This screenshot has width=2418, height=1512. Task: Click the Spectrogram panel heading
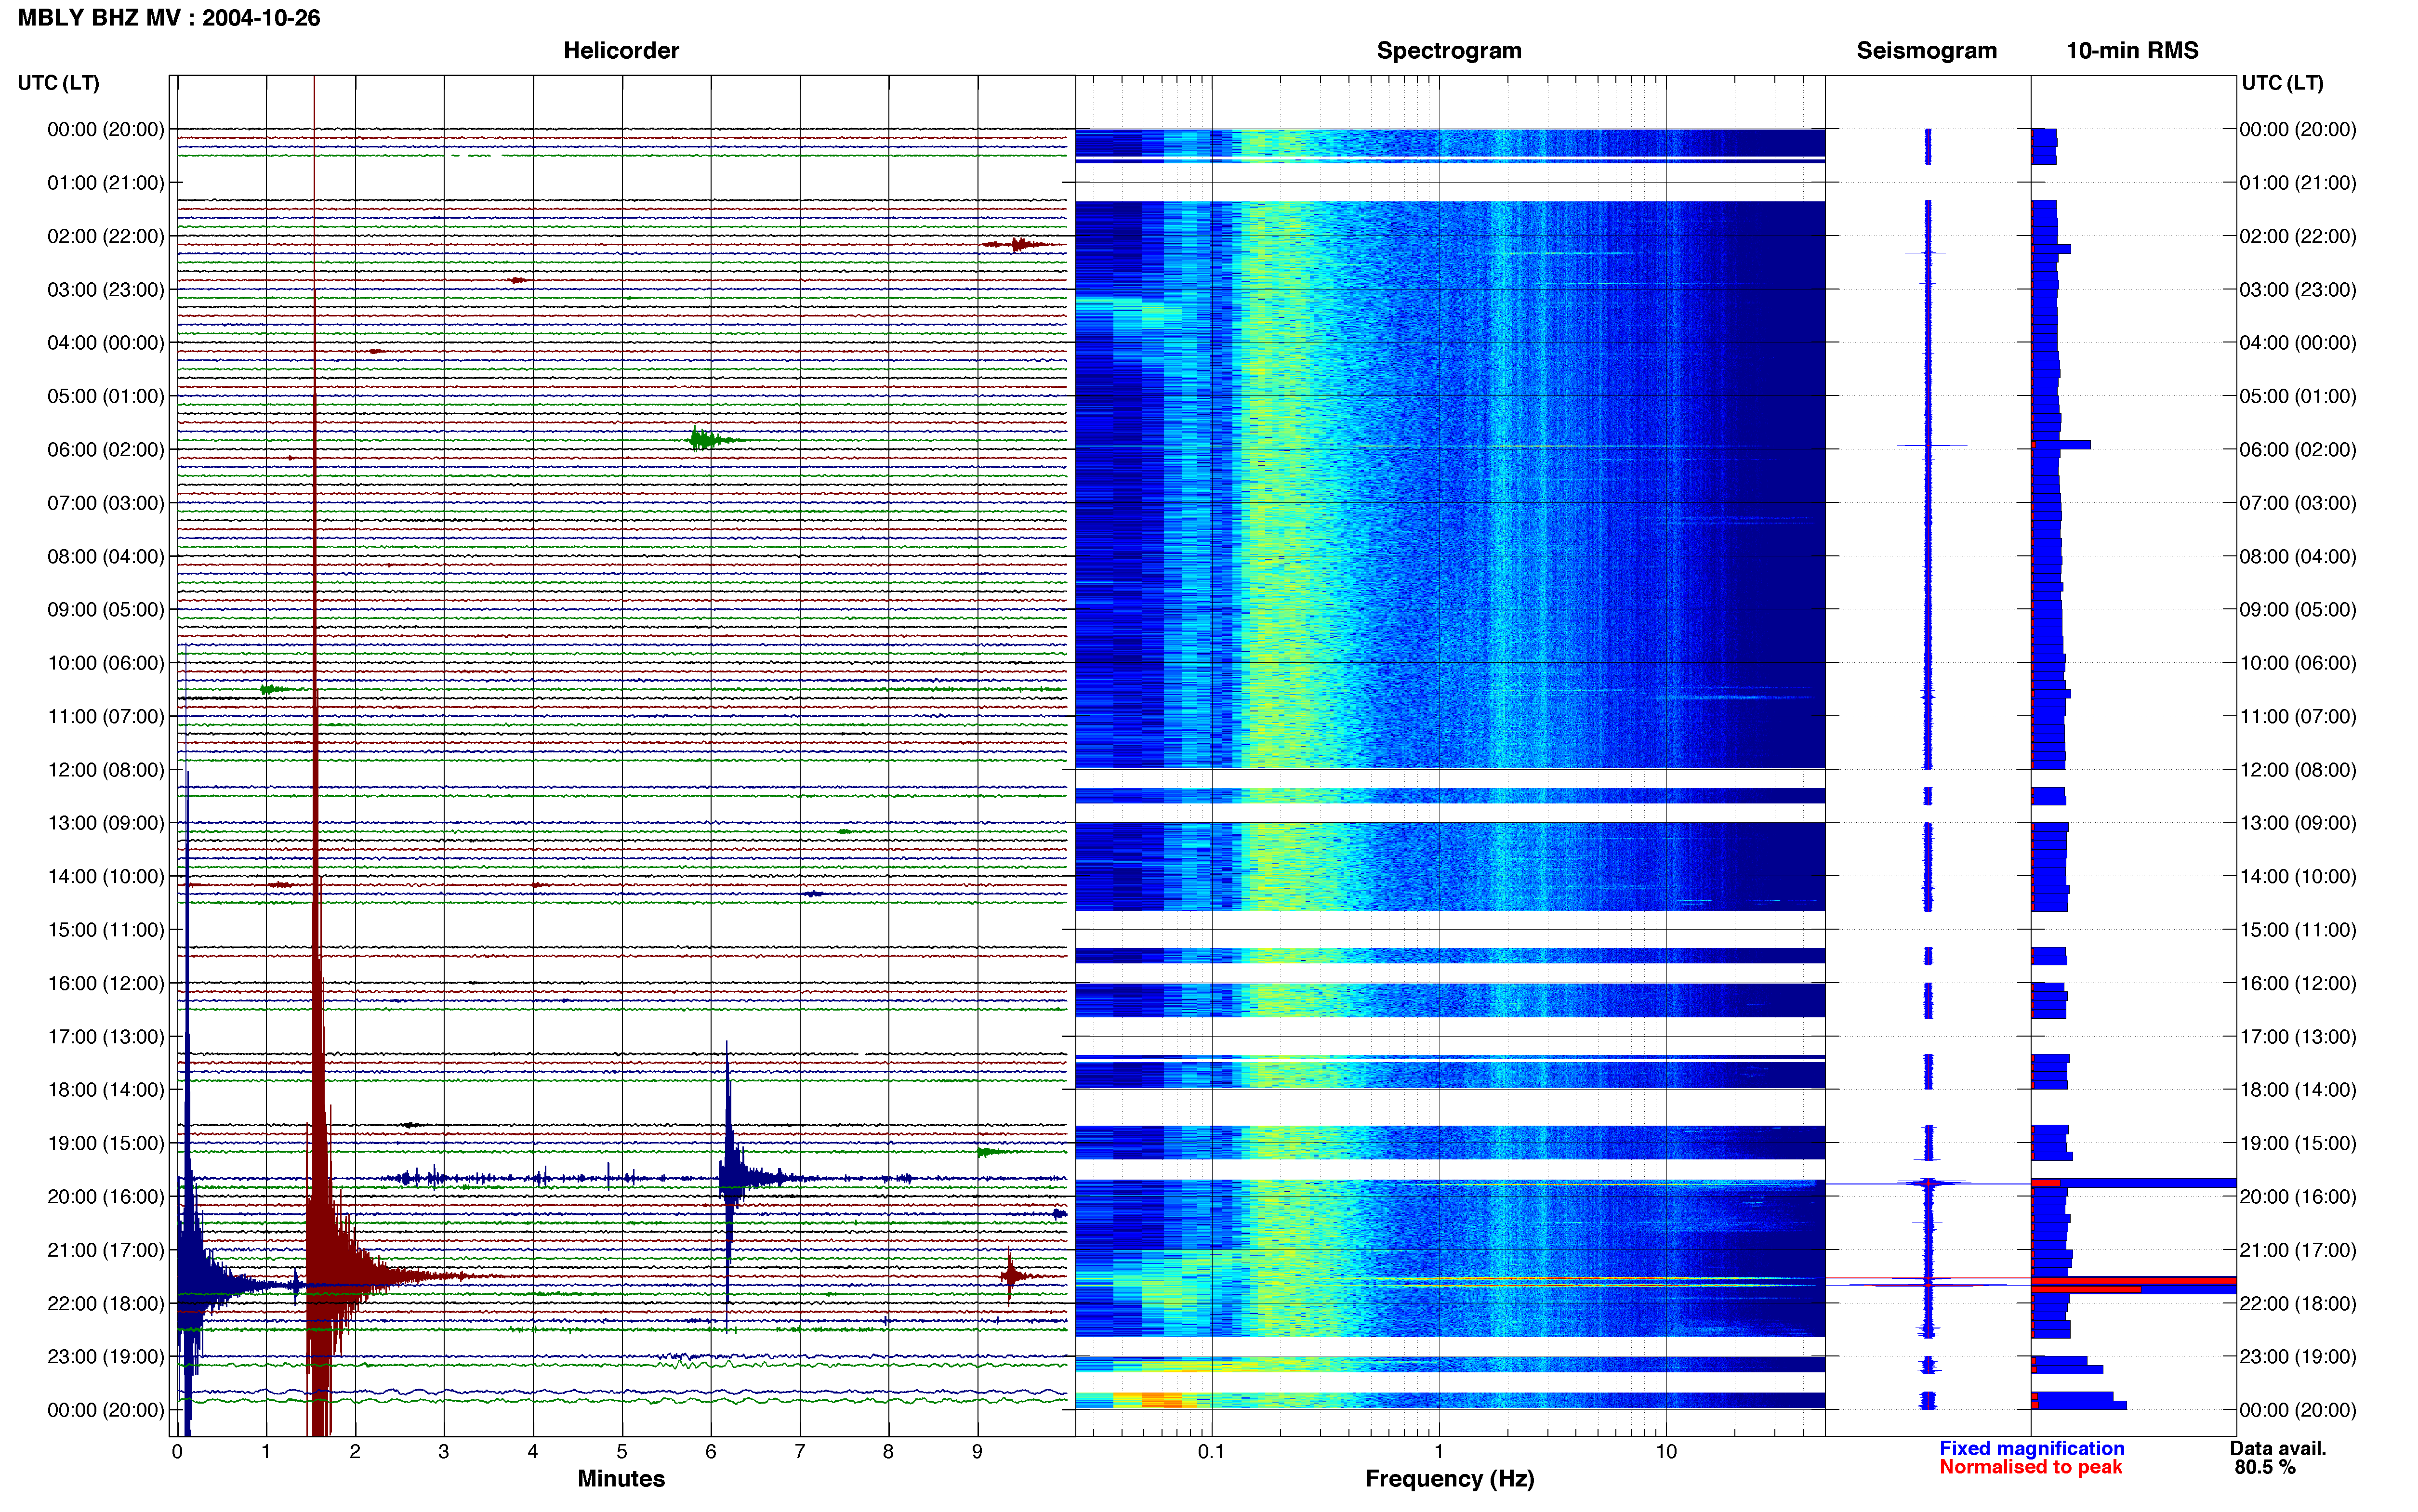tap(1449, 50)
